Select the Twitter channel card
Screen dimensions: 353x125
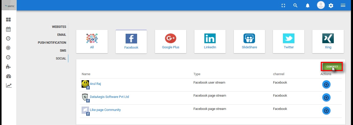[x=289, y=42]
